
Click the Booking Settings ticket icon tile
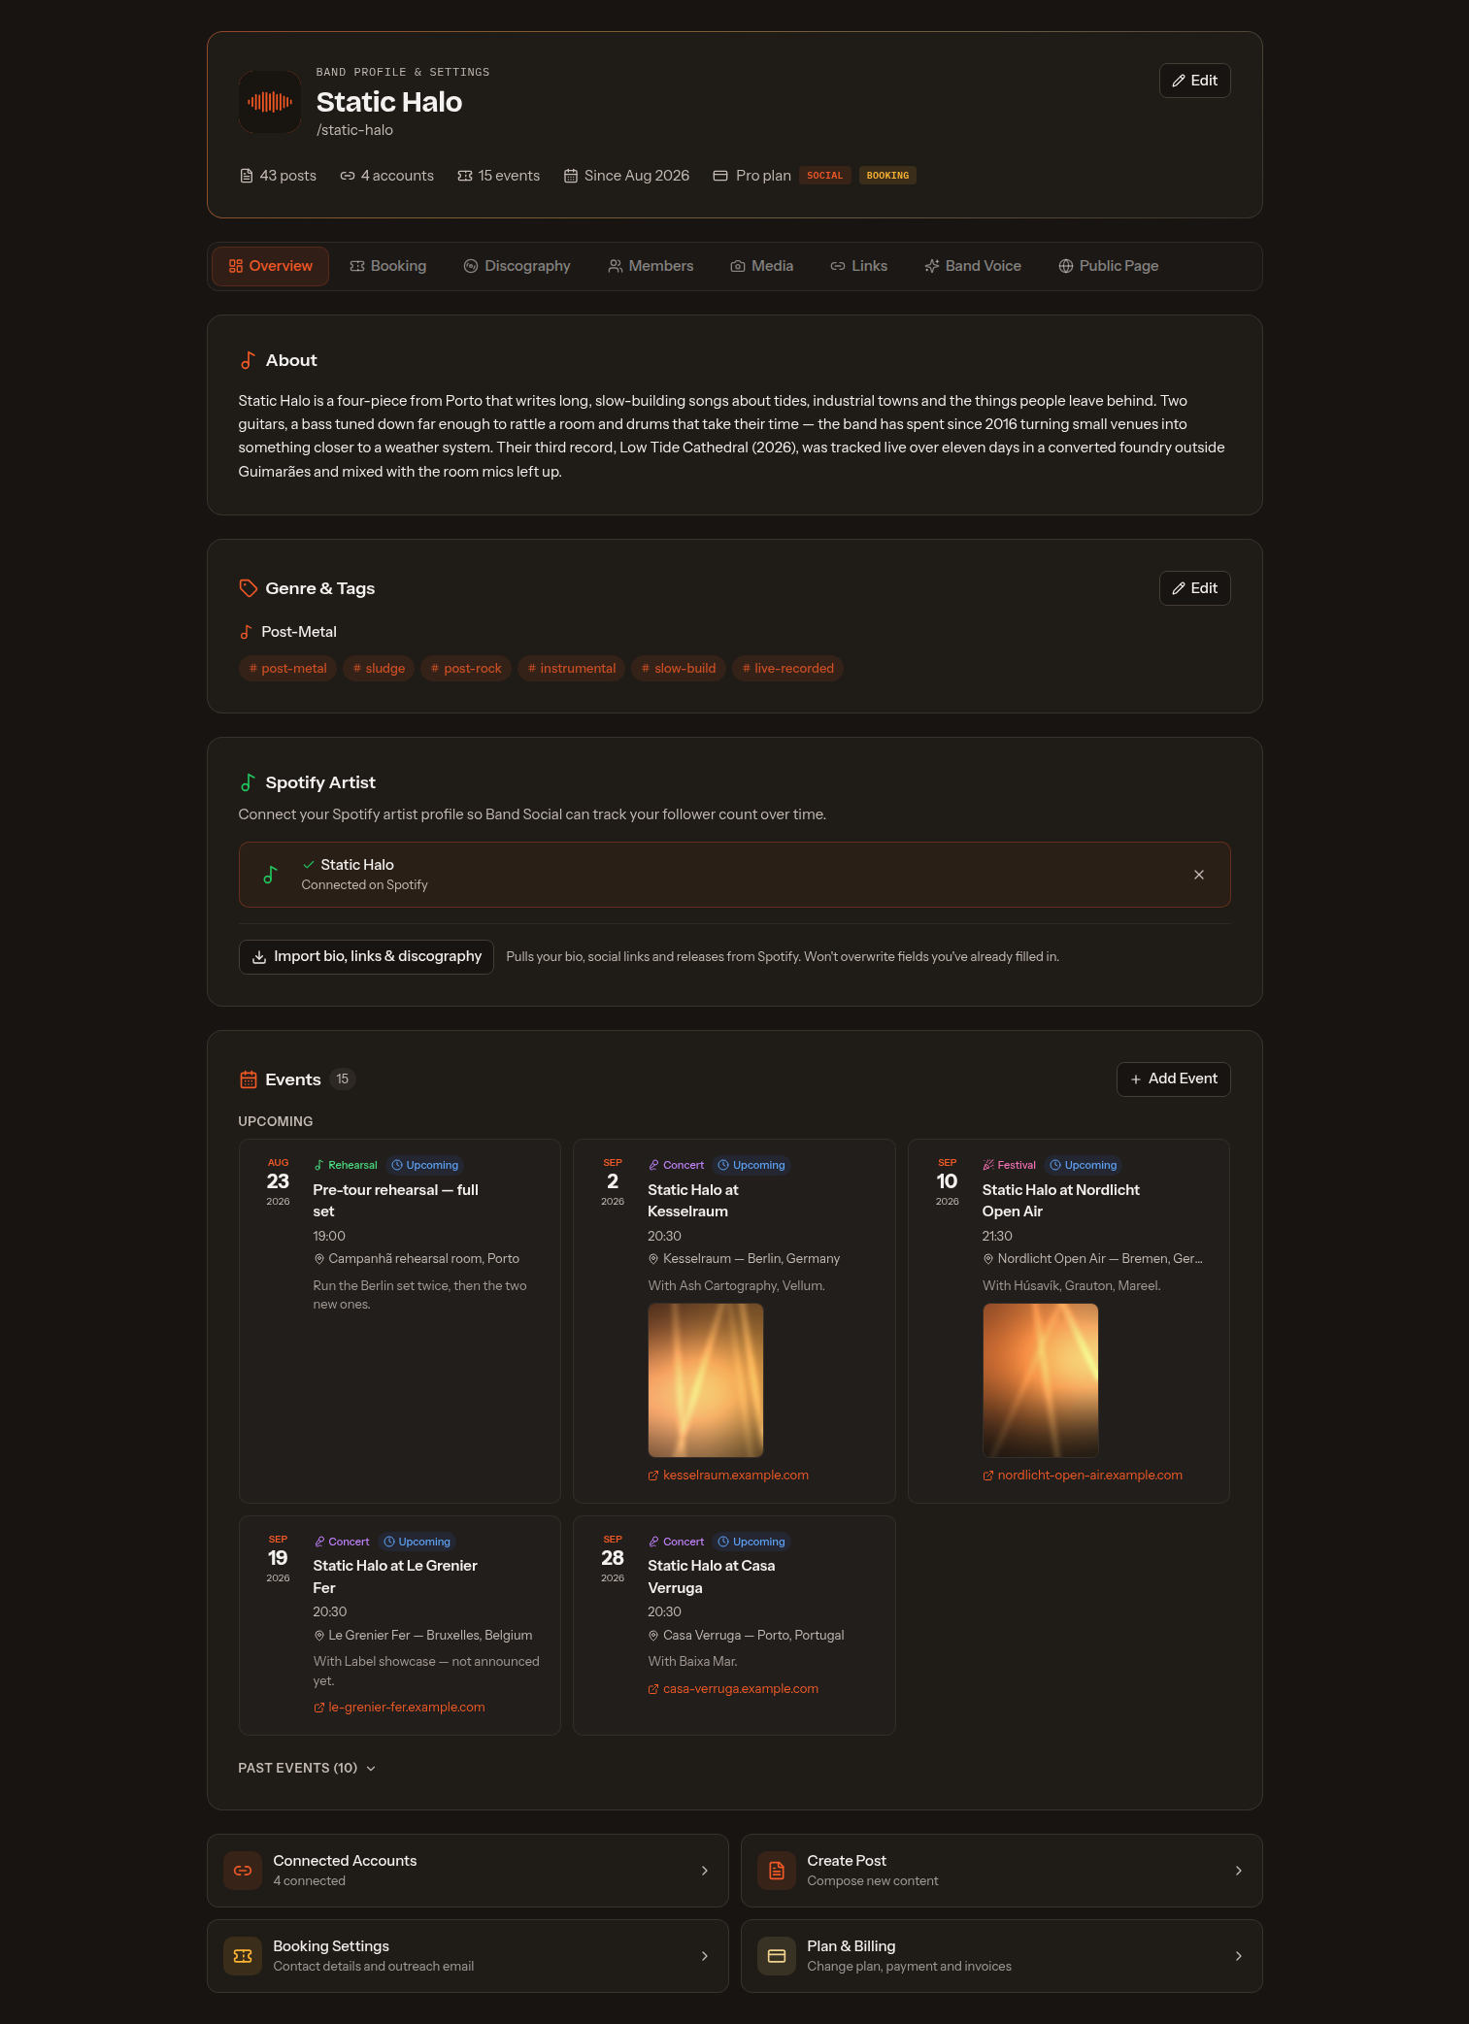coord(243,1956)
